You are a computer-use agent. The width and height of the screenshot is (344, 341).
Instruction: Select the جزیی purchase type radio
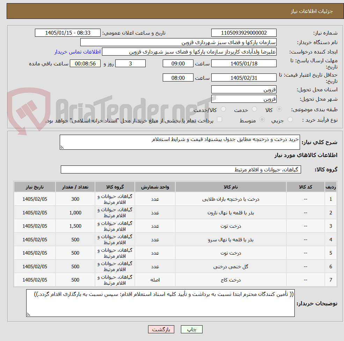pos(290,120)
